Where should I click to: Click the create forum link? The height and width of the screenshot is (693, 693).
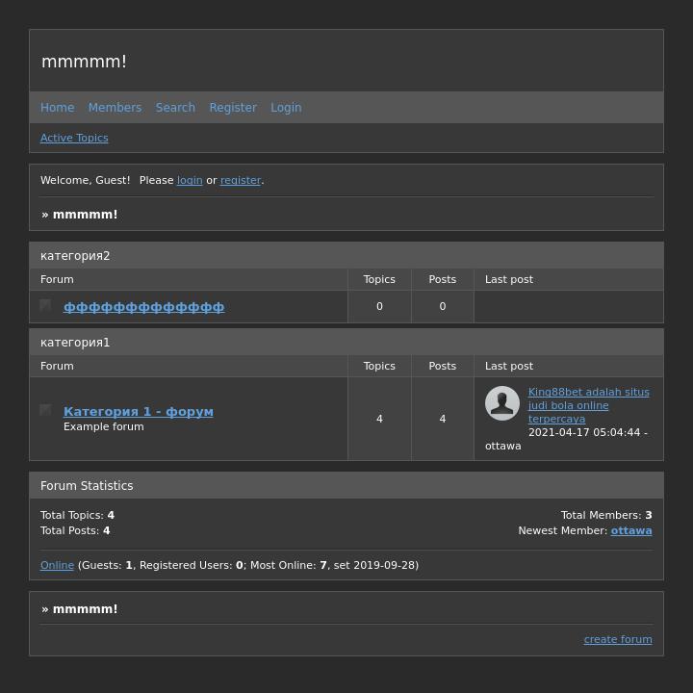tap(617, 639)
